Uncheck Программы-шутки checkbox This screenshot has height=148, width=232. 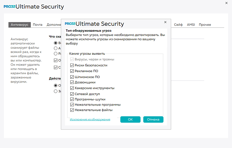point(72,99)
